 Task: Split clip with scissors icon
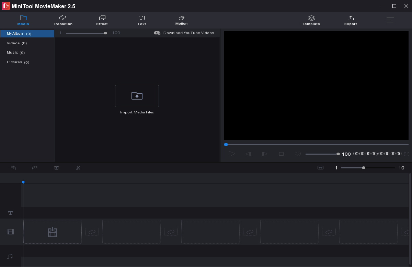click(78, 168)
